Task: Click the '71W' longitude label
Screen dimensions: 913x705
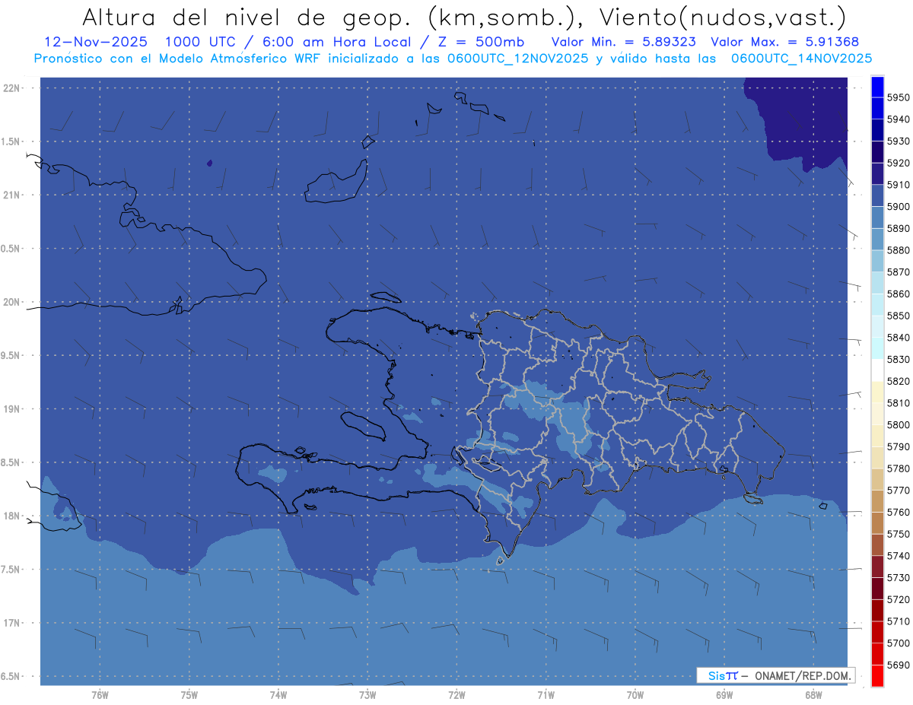Action: point(546,695)
